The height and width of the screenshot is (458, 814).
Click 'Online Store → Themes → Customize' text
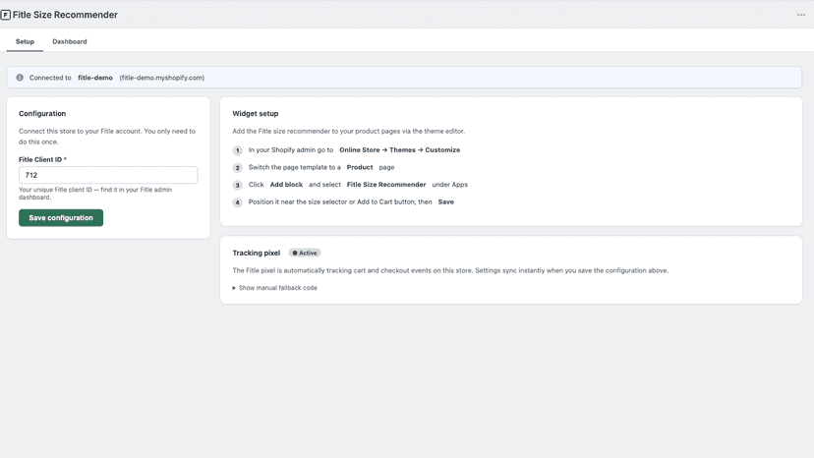tap(400, 149)
